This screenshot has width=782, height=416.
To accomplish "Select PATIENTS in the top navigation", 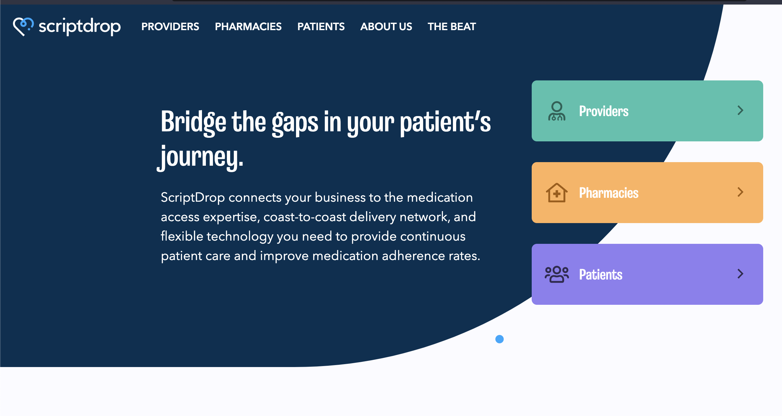I will (x=321, y=27).
